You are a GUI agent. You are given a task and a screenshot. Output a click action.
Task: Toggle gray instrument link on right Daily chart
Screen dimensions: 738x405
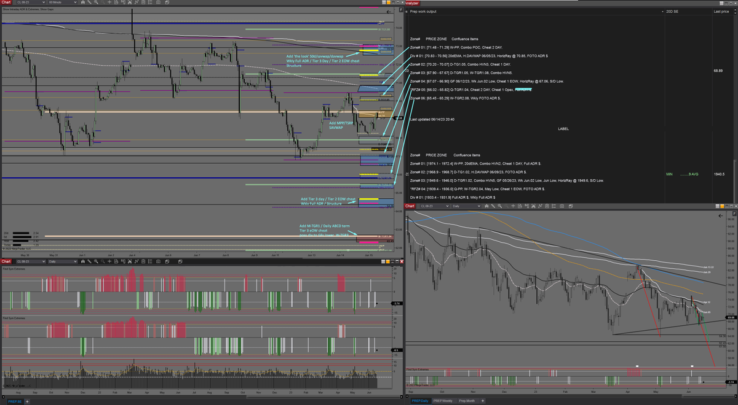point(718,206)
